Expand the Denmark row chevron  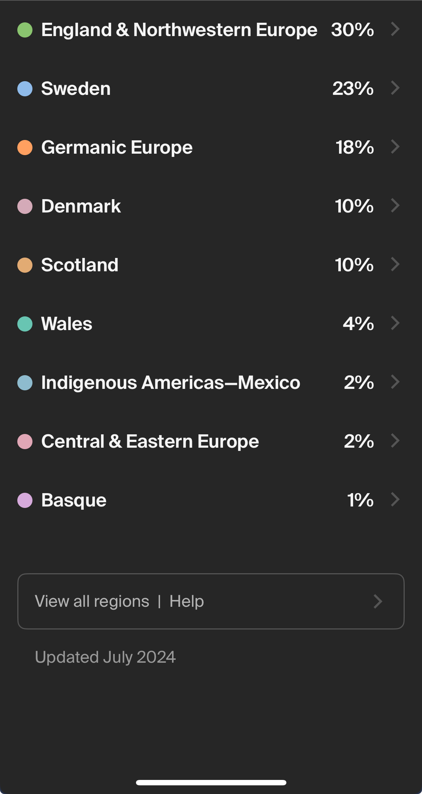(x=395, y=206)
